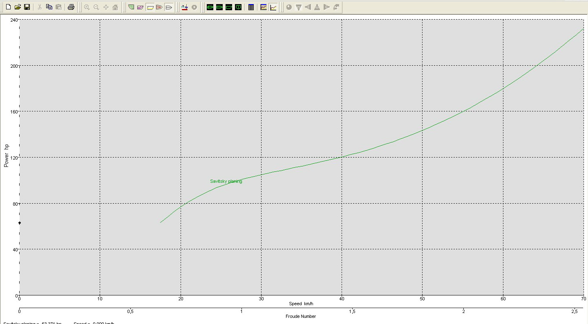Click the ship solve resistance icon
588x324 pixels.
pyautogui.click(x=185, y=7)
